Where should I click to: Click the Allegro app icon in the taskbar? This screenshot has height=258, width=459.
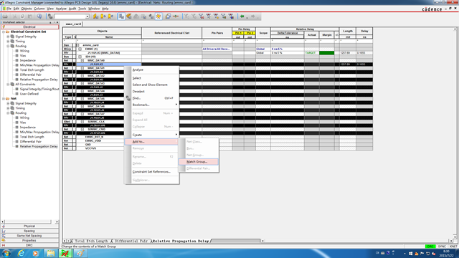(x=65, y=253)
